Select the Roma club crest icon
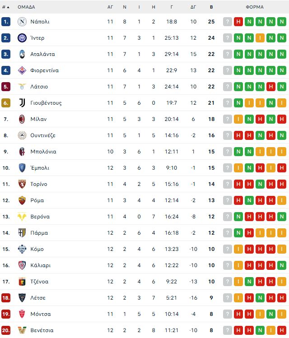Image resolution: width=289 pixels, height=338 pixels. pos(22,200)
